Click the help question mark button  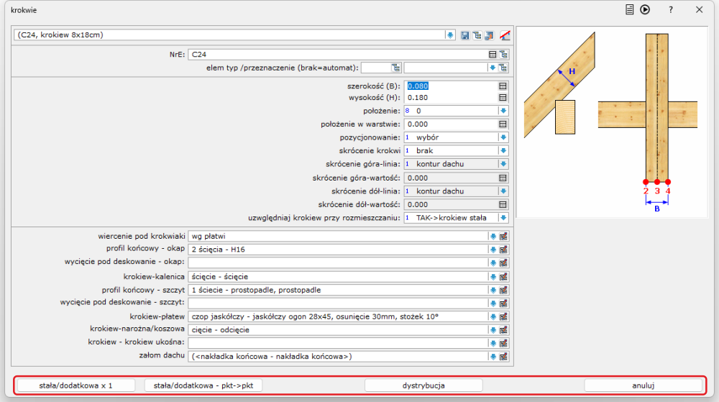pos(670,10)
